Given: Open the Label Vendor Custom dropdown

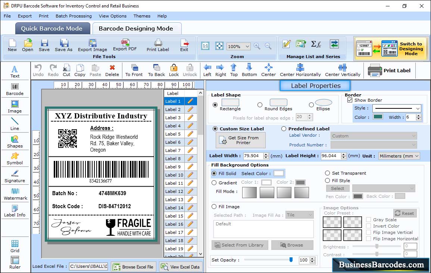Looking at the screenshot, I should click(x=374, y=136).
